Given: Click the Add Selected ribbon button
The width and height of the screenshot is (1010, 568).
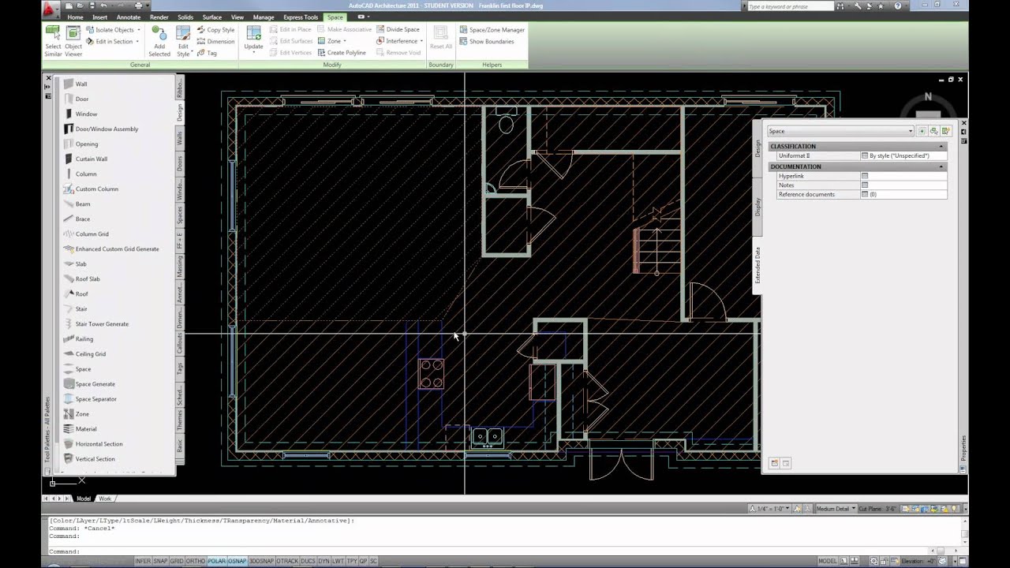Looking at the screenshot, I should [x=159, y=41].
